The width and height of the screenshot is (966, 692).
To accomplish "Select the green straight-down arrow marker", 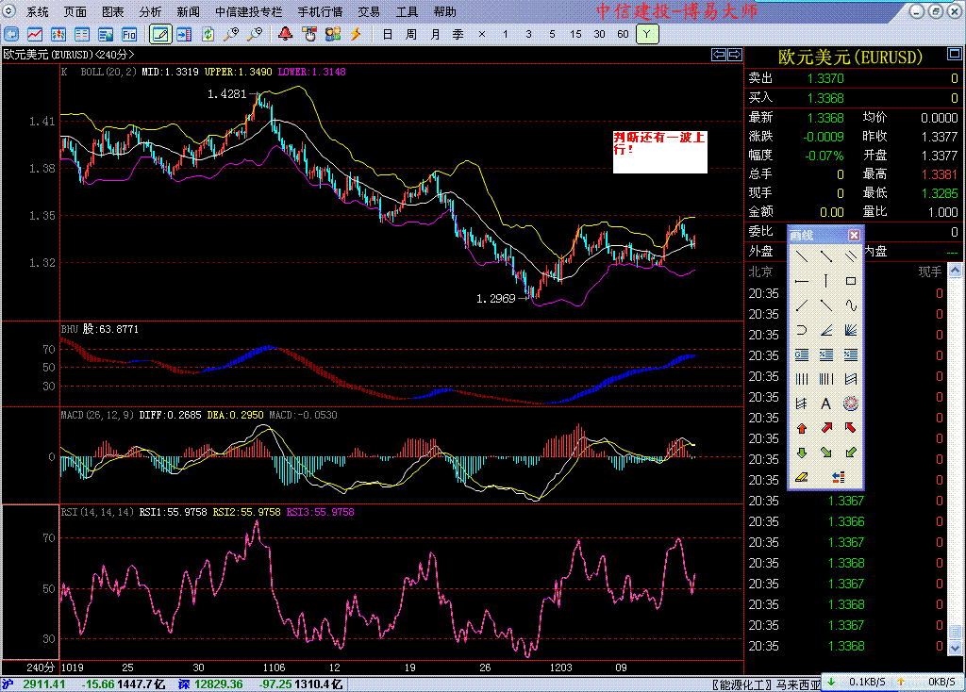I will pos(801,453).
